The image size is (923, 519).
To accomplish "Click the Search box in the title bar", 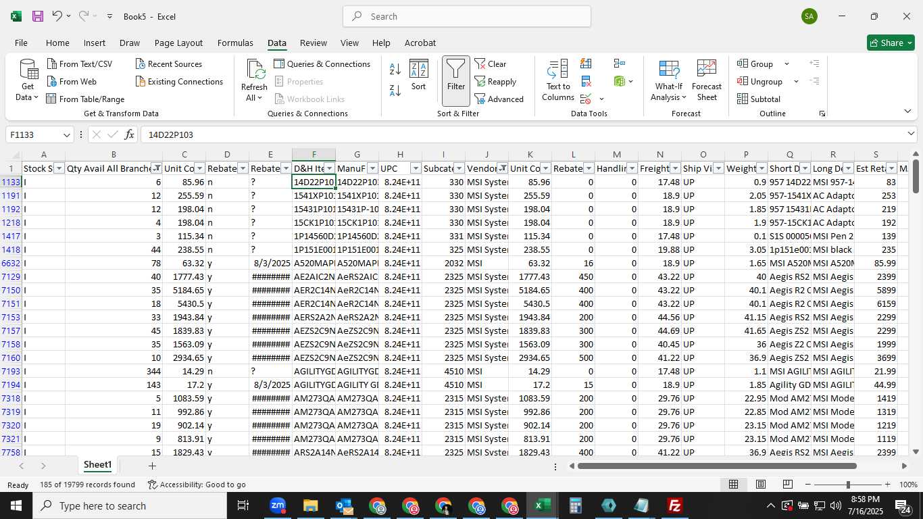I will point(467,16).
